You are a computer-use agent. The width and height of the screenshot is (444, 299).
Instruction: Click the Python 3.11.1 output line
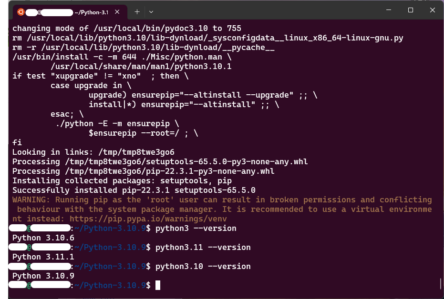42,257
